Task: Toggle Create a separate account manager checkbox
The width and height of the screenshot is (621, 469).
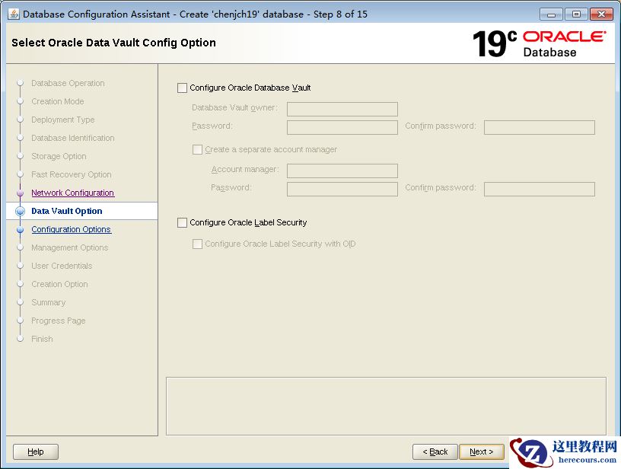Action: [197, 150]
